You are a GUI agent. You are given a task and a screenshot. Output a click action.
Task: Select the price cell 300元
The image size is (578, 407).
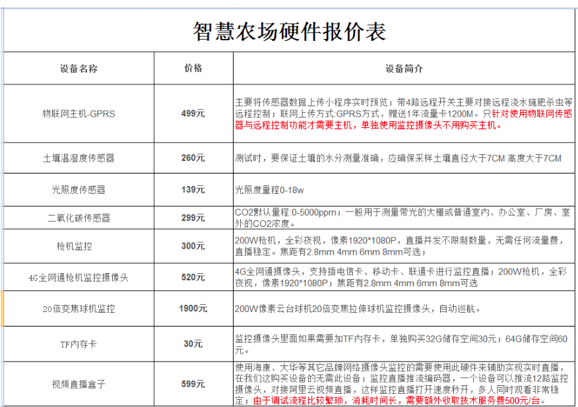tap(193, 246)
